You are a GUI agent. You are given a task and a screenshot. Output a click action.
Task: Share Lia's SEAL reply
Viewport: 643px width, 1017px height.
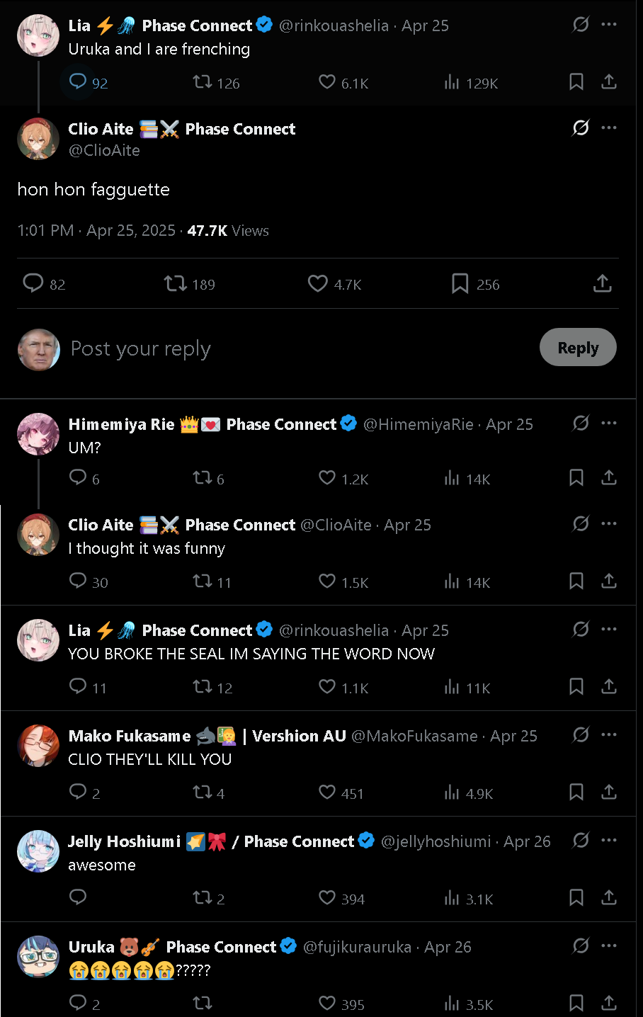coord(609,687)
